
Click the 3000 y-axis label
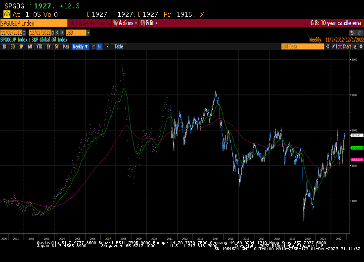pos(354,60)
